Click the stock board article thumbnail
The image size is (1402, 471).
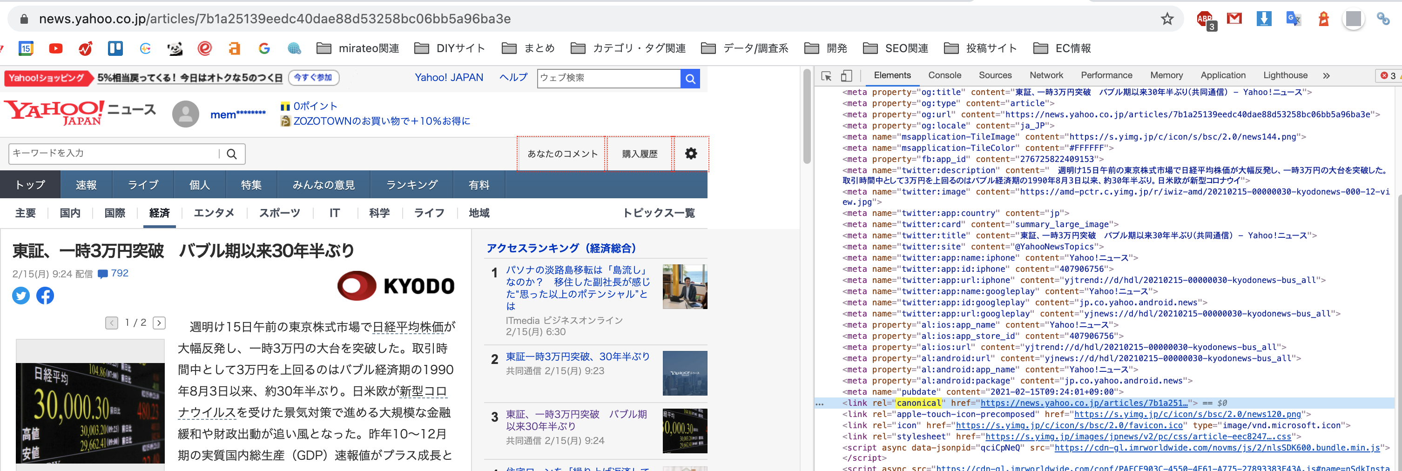(90, 413)
